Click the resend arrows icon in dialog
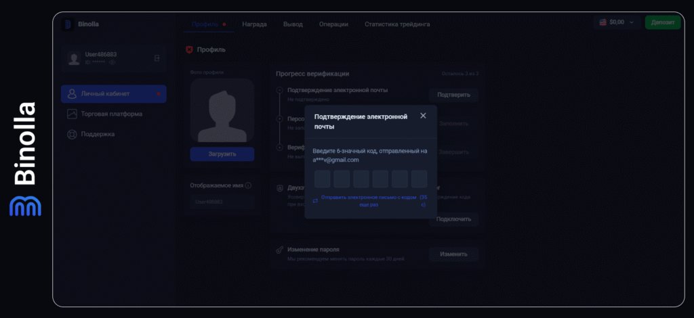 tap(315, 201)
